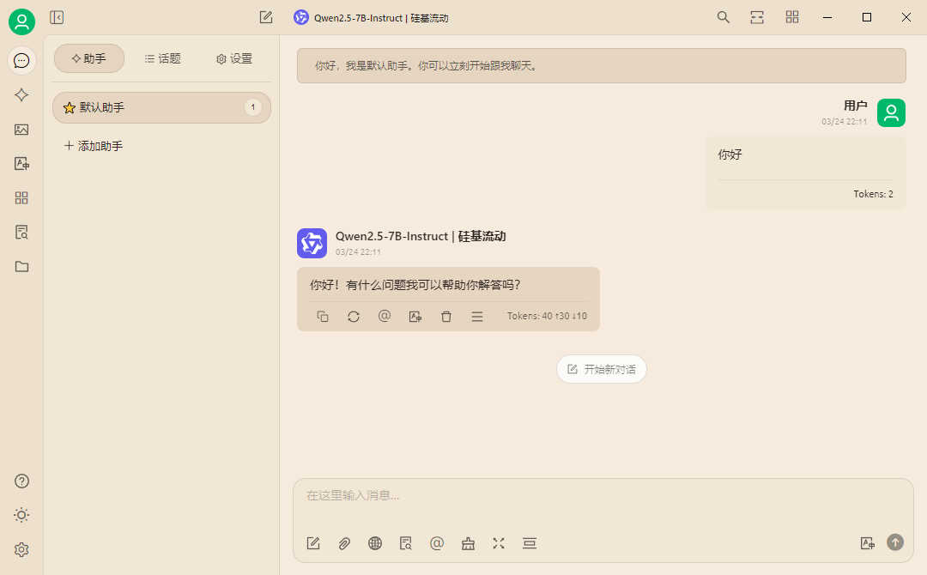Open the message's more options menu
The image size is (927, 575).
476,316
